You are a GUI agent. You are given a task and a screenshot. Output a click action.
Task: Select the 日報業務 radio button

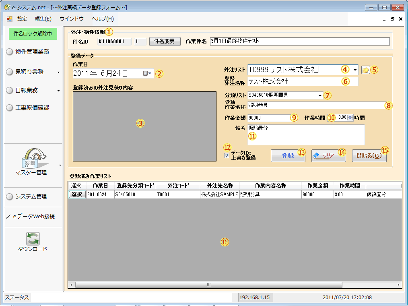(10, 90)
